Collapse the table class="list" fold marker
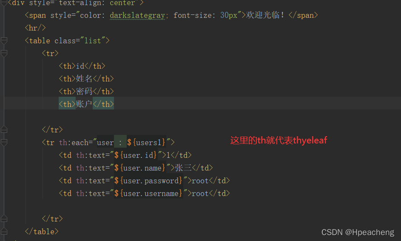 [x=4, y=40]
